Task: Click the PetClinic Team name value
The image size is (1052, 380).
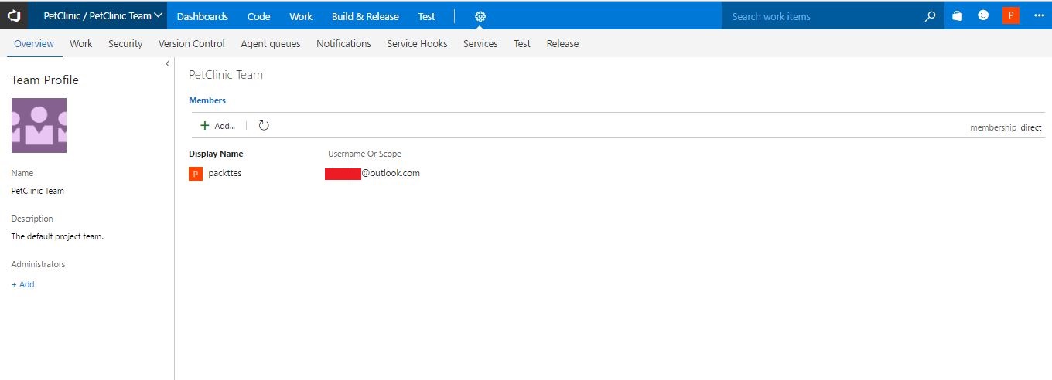Action: (x=38, y=191)
